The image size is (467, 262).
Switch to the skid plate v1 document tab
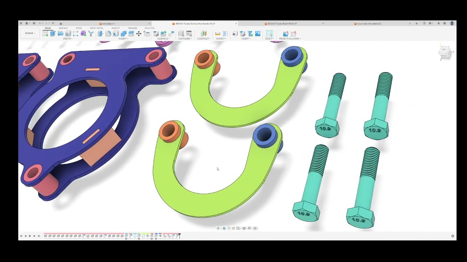(x=108, y=24)
